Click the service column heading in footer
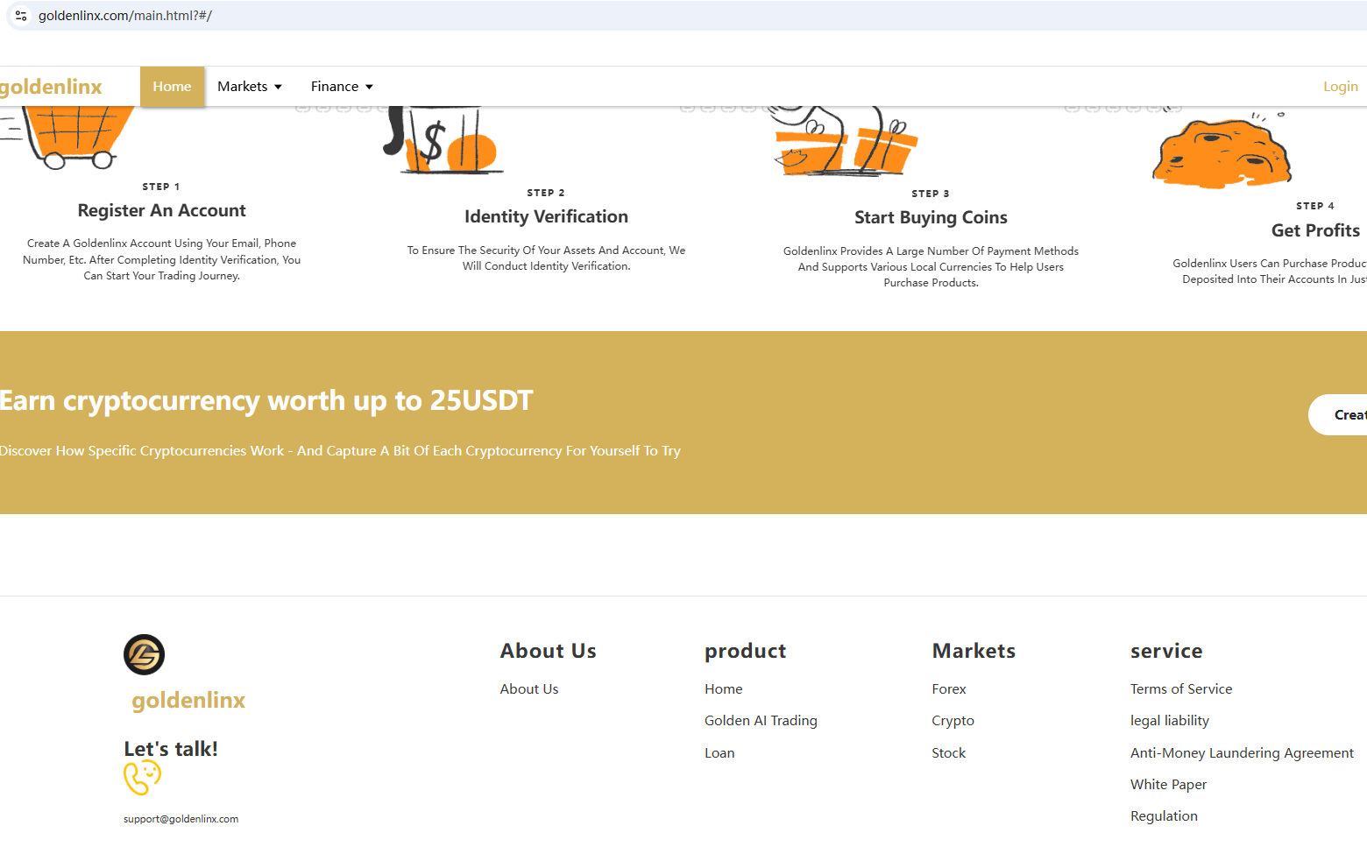Viewport: 1367px width, 854px height. click(x=1166, y=651)
